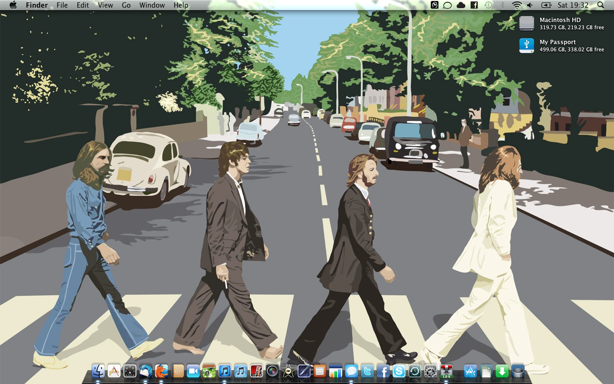The image size is (614, 384).
Task: Open the pen tablet app icon in Dock
Action: 304,371
